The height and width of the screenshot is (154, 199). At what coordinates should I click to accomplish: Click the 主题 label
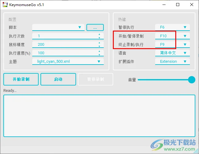[x=13, y=62]
